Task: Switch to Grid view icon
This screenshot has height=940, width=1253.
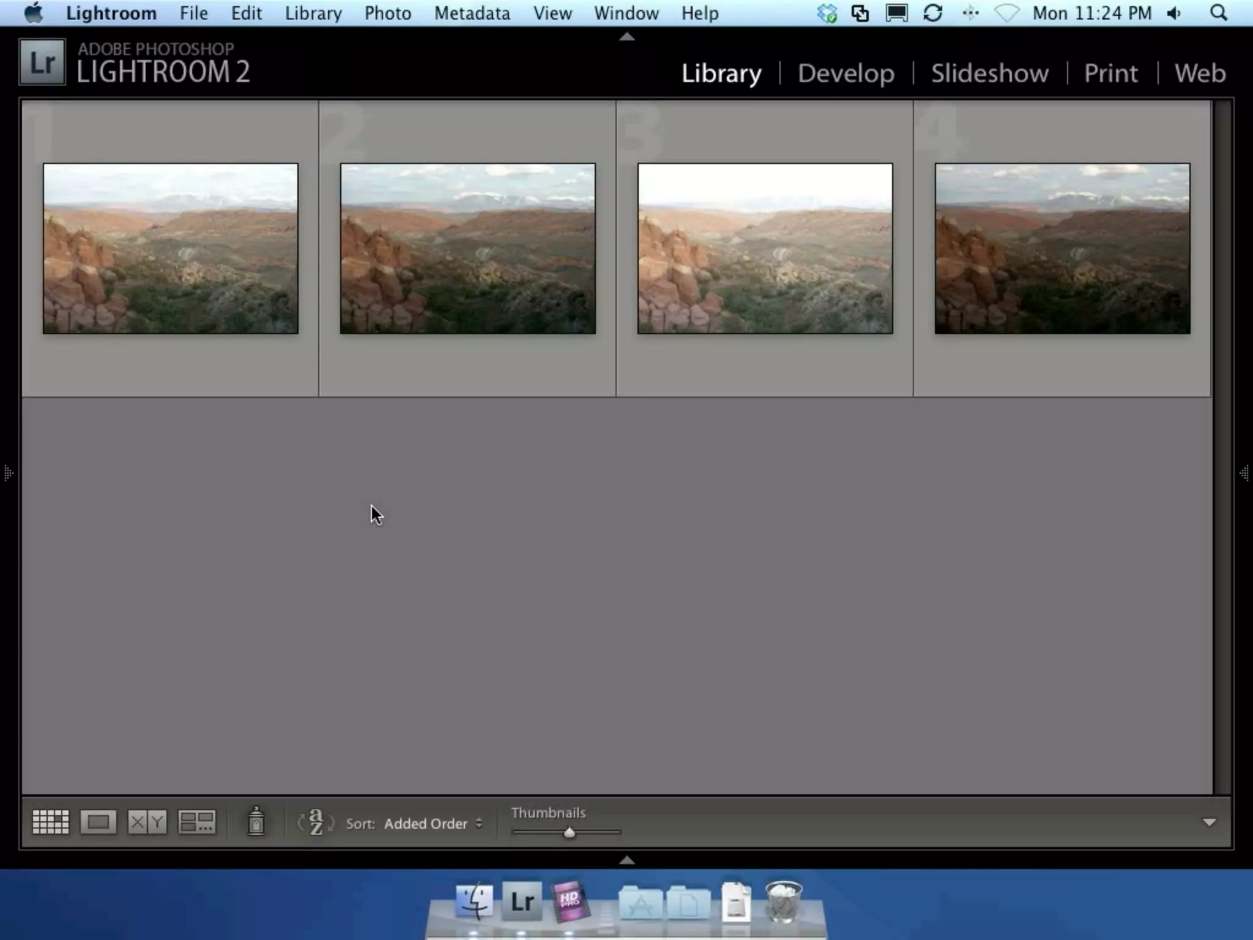Action: click(50, 822)
